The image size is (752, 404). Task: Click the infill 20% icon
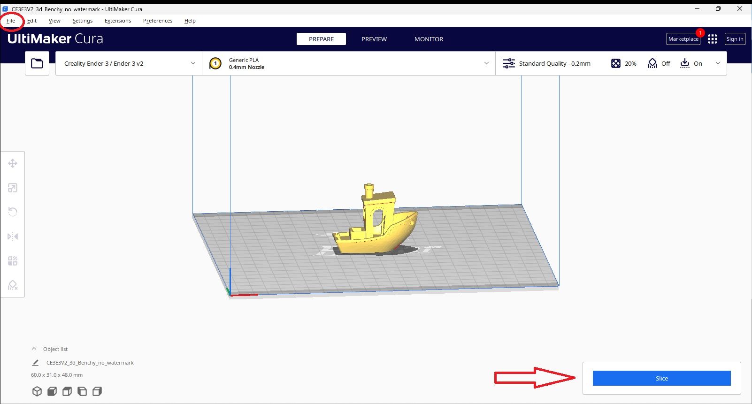tap(616, 63)
